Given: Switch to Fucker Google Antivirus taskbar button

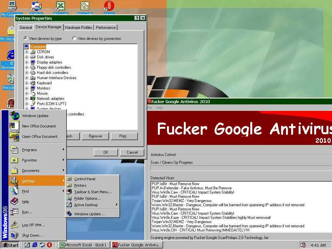Looking at the screenshot, I should point(137,245).
